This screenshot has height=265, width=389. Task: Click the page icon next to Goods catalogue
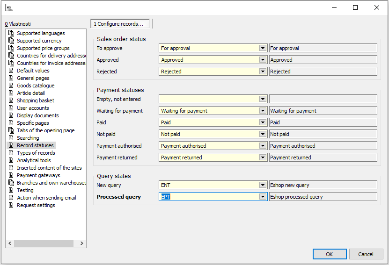point(11,86)
